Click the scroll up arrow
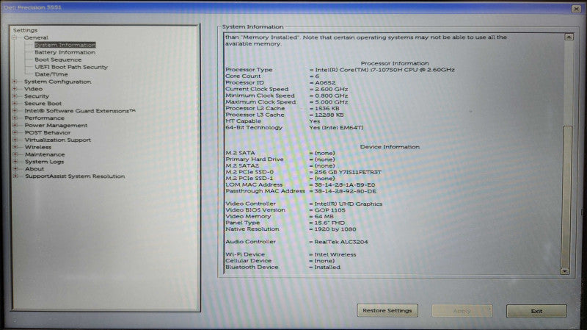 point(569,37)
